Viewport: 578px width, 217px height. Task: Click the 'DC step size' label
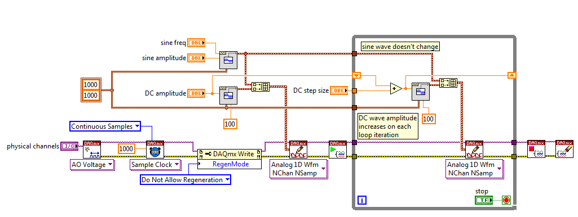point(311,91)
